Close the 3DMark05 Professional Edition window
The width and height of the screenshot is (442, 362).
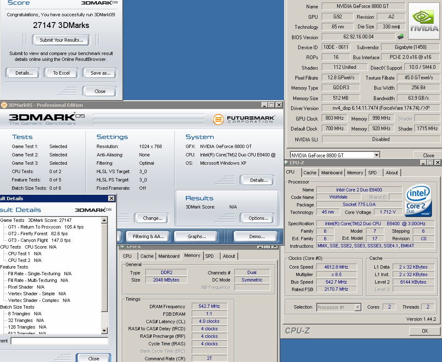(279, 105)
